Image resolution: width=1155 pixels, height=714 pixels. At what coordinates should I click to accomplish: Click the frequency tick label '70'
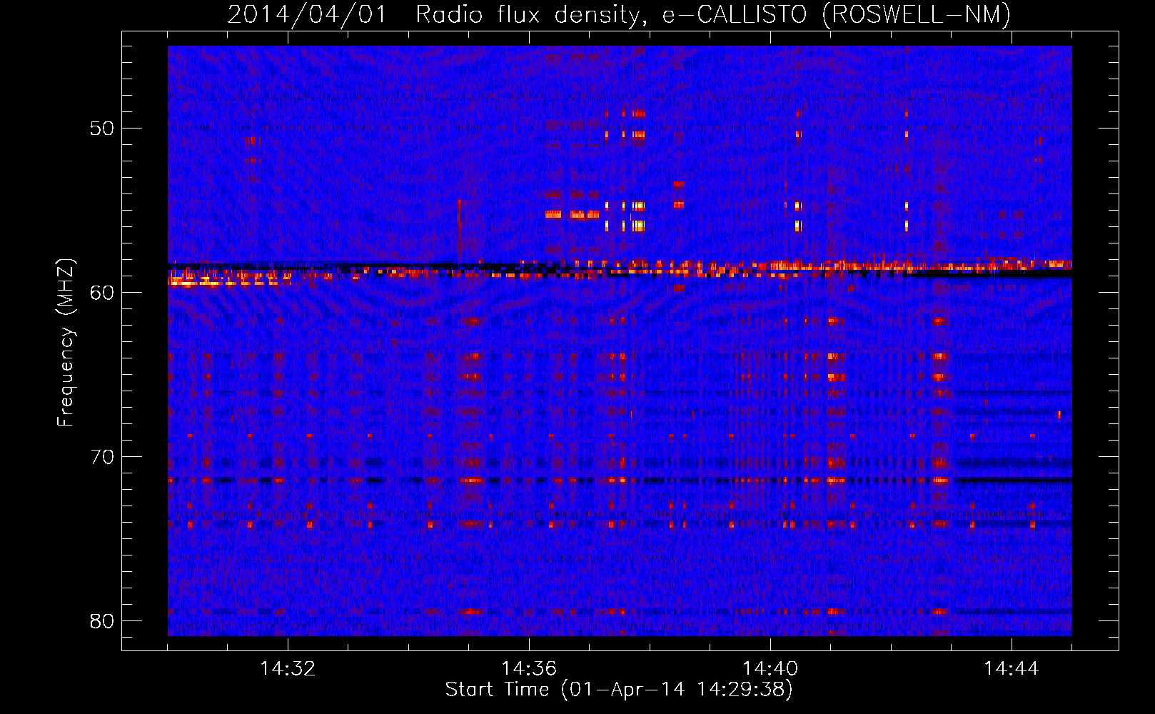coord(102,457)
